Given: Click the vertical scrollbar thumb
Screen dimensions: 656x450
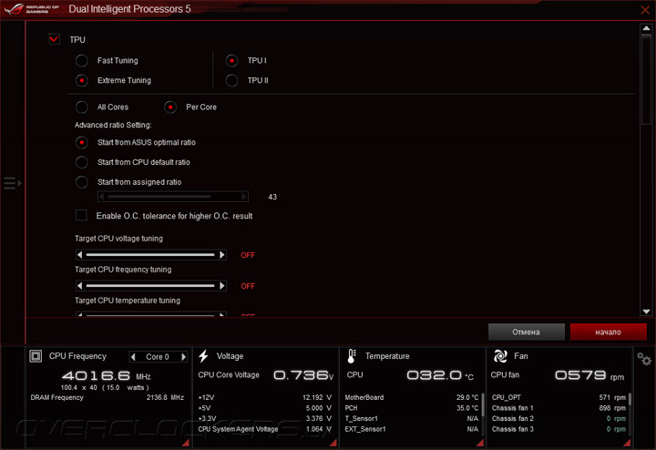Looking at the screenshot, I should 646,79.
